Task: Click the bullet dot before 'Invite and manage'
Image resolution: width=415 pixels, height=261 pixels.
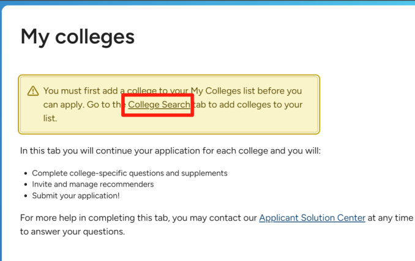Action: coord(26,185)
